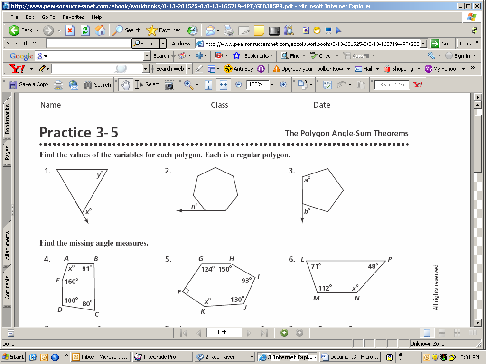The height and width of the screenshot is (364, 486).
Task: Click the Fit Width button
Action: [x=224, y=85]
